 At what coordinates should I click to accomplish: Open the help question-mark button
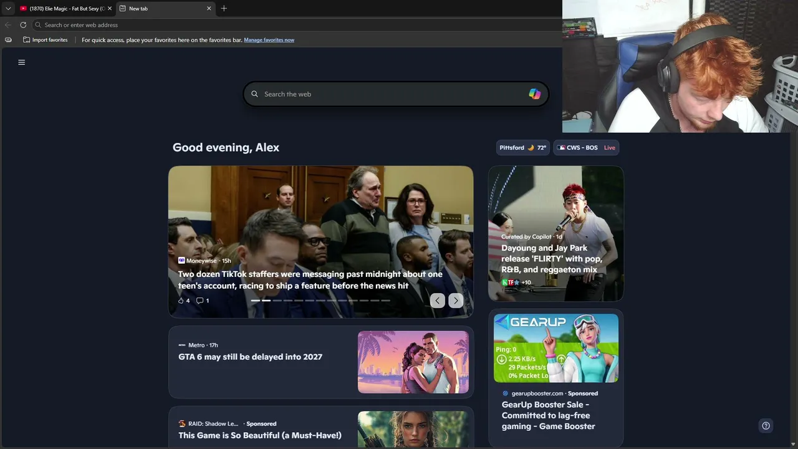click(766, 426)
